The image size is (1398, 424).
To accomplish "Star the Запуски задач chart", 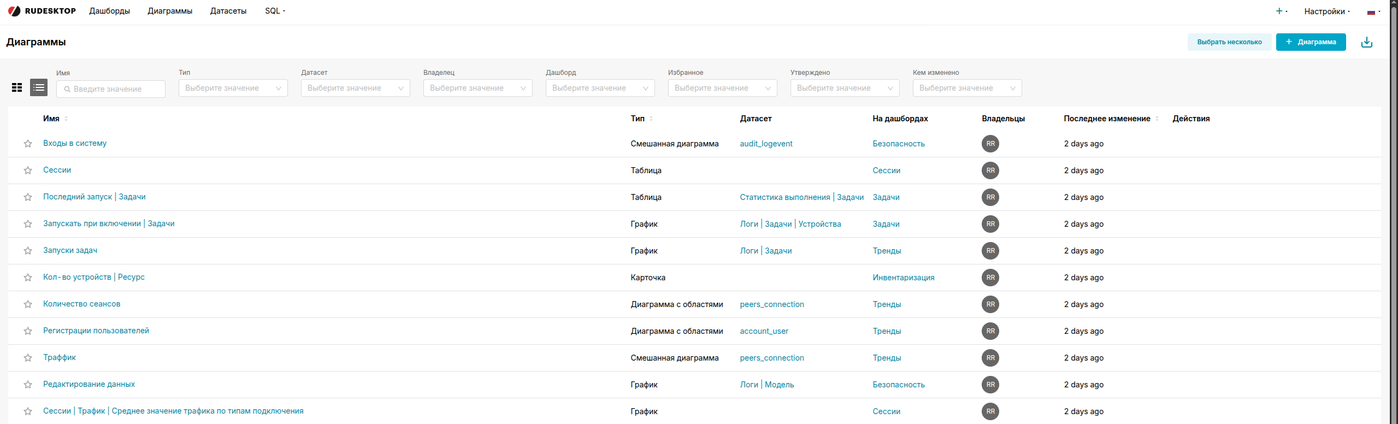I will 28,251.
